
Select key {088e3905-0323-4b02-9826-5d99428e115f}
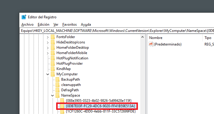(x=99, y=101)
